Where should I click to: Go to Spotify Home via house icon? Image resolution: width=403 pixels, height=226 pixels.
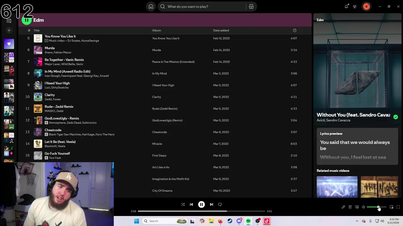point(151,7)
